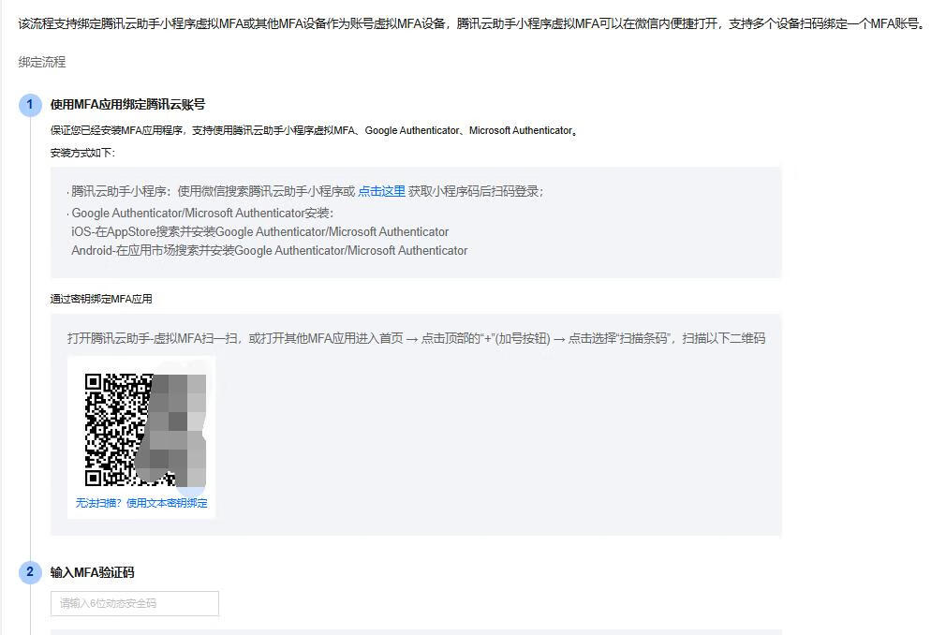Click the 绑定流程 section label
The width and height of the screenshot is (931, 635).
click(42, 62)
